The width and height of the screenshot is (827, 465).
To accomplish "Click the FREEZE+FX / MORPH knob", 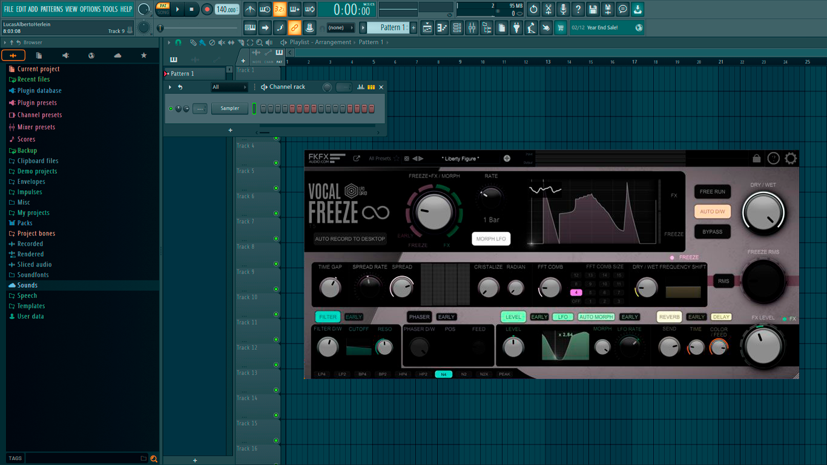I will [434, 211].
